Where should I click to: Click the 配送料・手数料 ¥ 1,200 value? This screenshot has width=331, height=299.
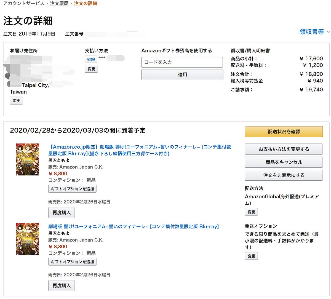[x=313, y=65]
